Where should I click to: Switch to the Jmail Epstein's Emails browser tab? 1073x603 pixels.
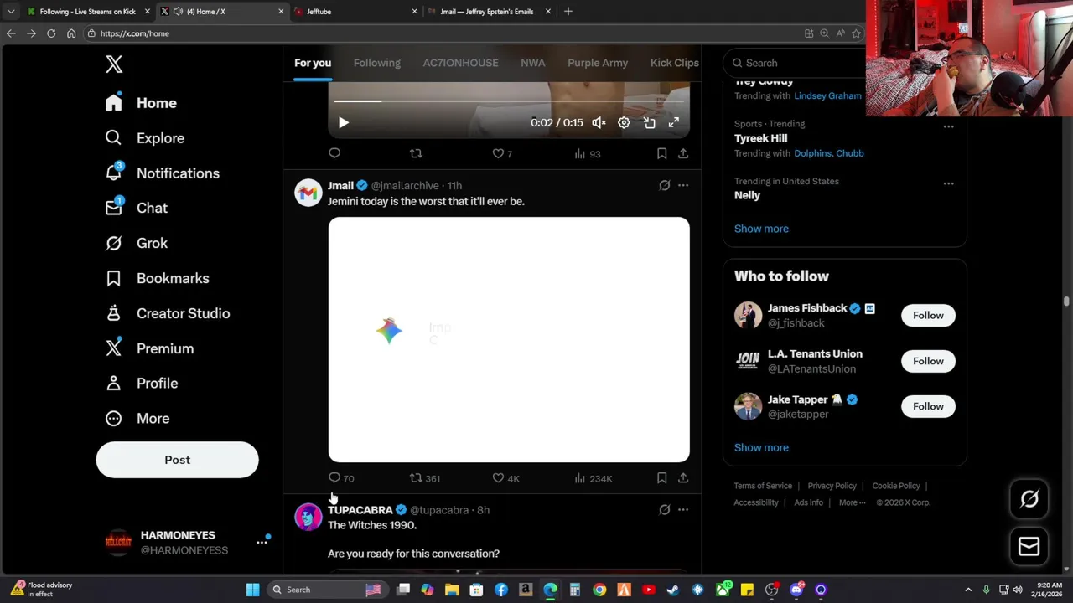coord(487,12)
